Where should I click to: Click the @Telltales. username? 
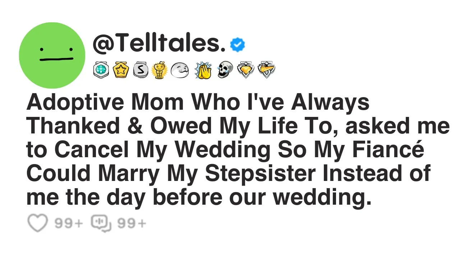click(x=159, y=44)
